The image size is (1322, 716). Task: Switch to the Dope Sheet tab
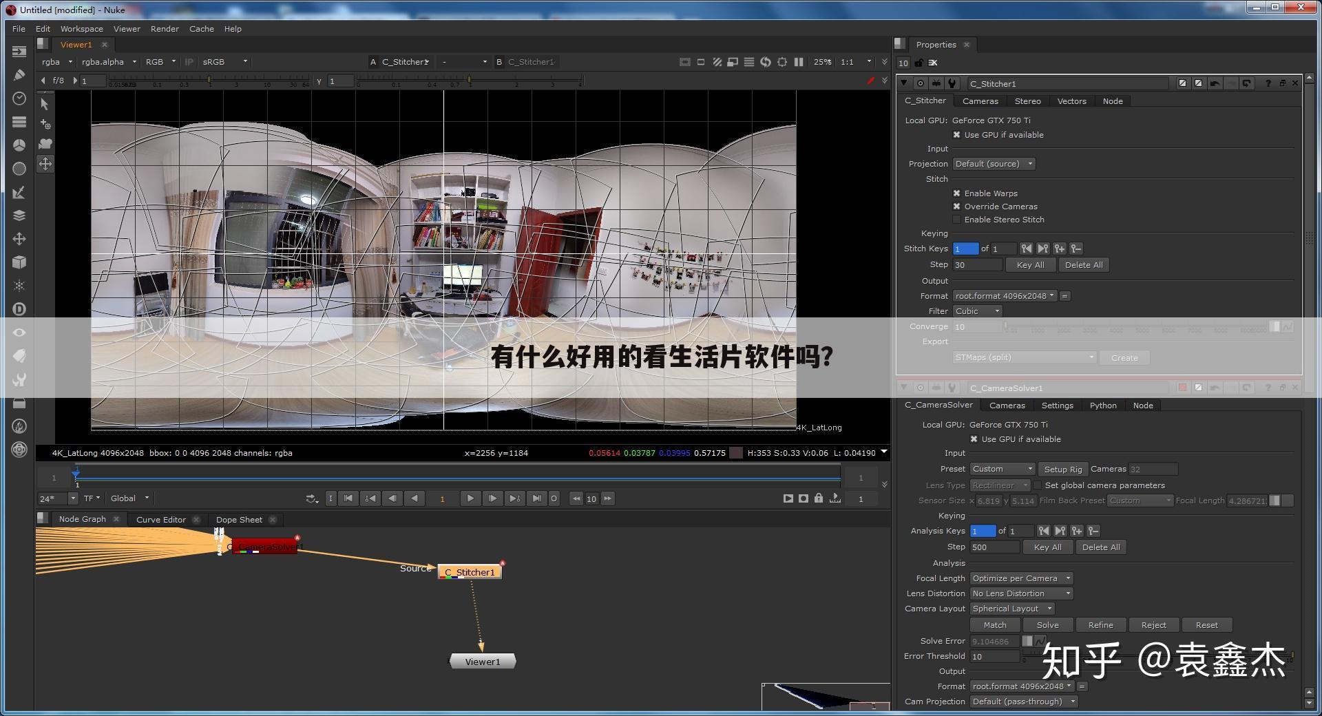coord(239,520)
